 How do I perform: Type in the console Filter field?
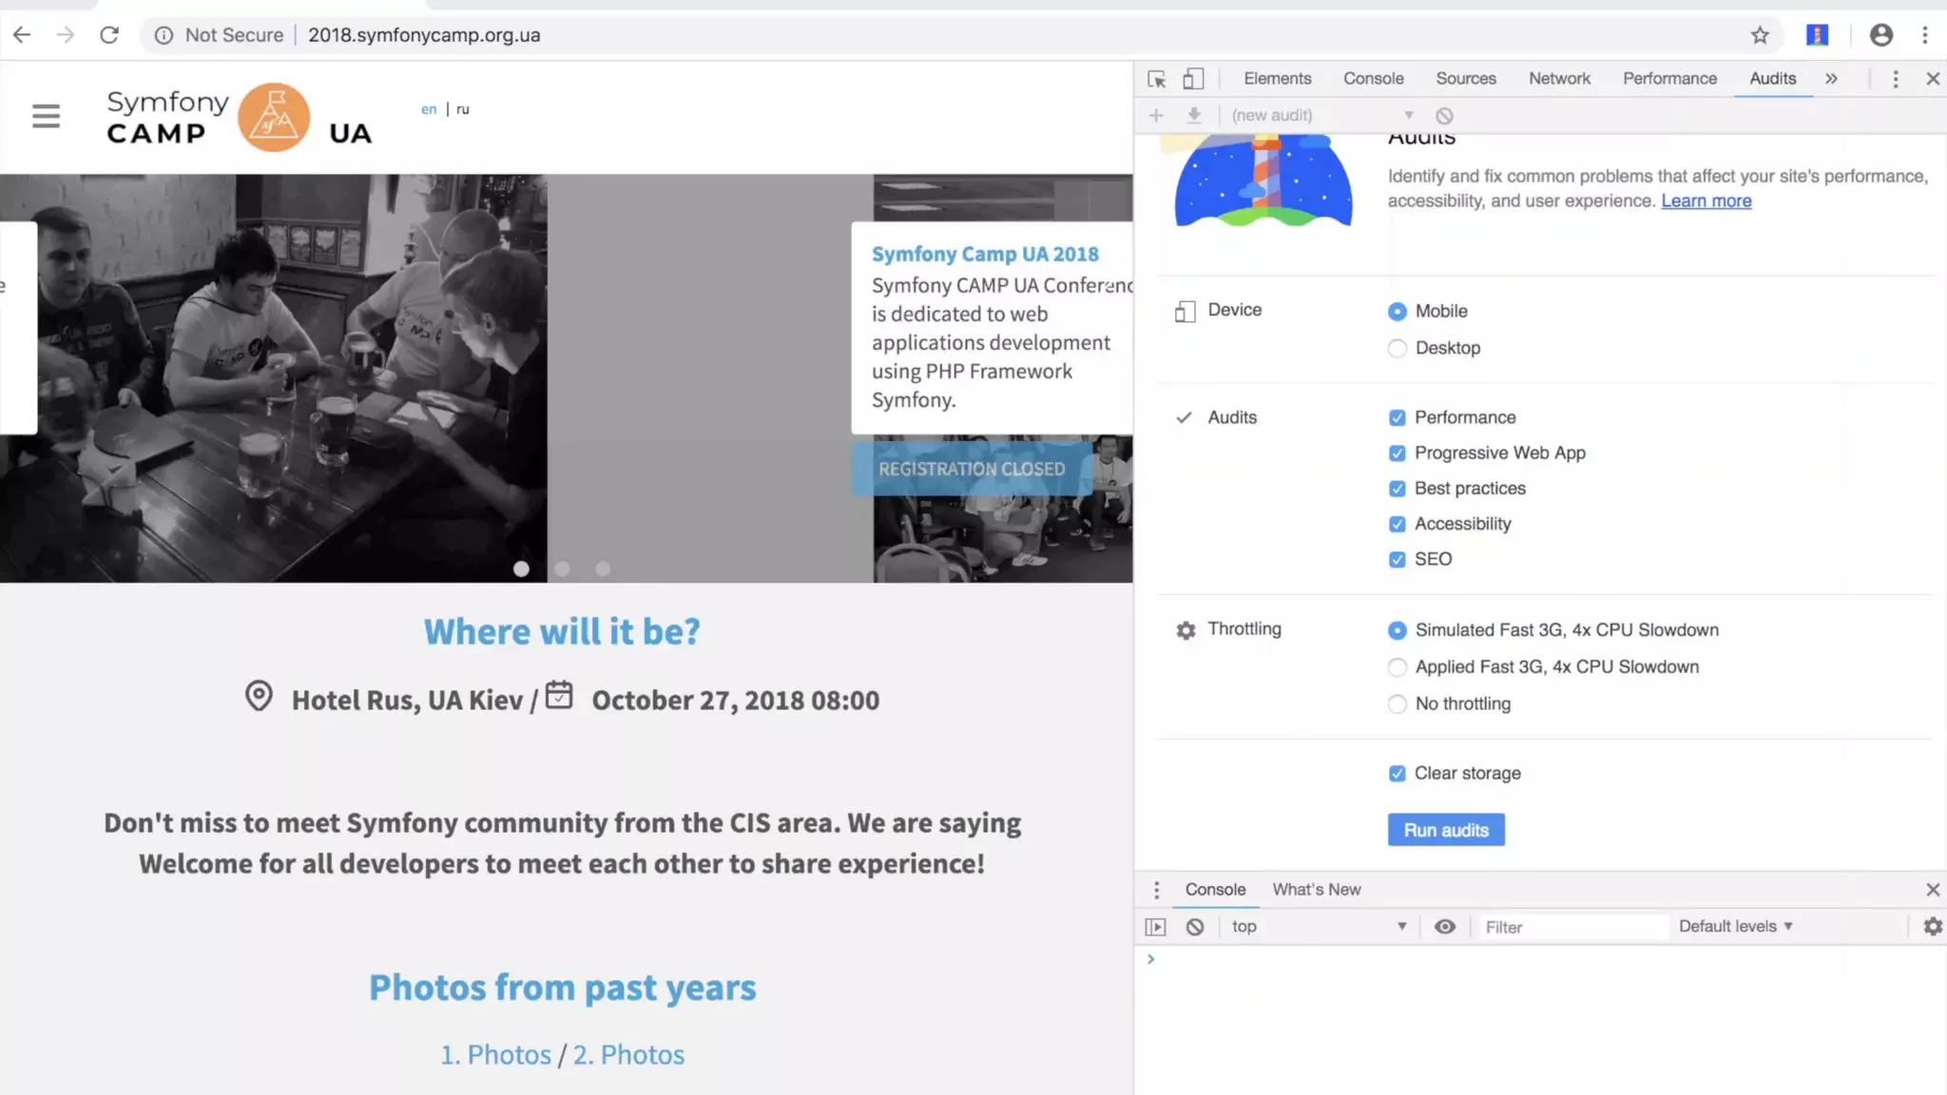[x=1571, y=927]
